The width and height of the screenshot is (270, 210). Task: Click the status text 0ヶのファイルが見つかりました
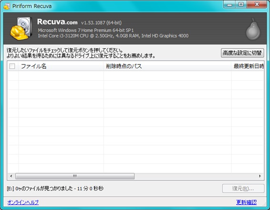[x=44, y=189]
